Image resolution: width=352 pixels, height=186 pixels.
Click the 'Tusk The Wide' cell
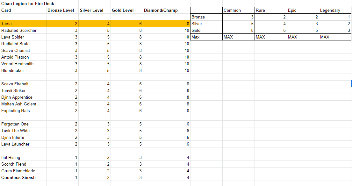pyautogui.click(x=23, y=131)
